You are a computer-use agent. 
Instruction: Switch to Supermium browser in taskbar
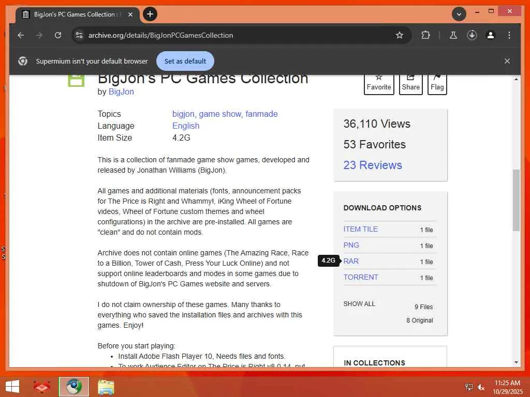[73, 387]
